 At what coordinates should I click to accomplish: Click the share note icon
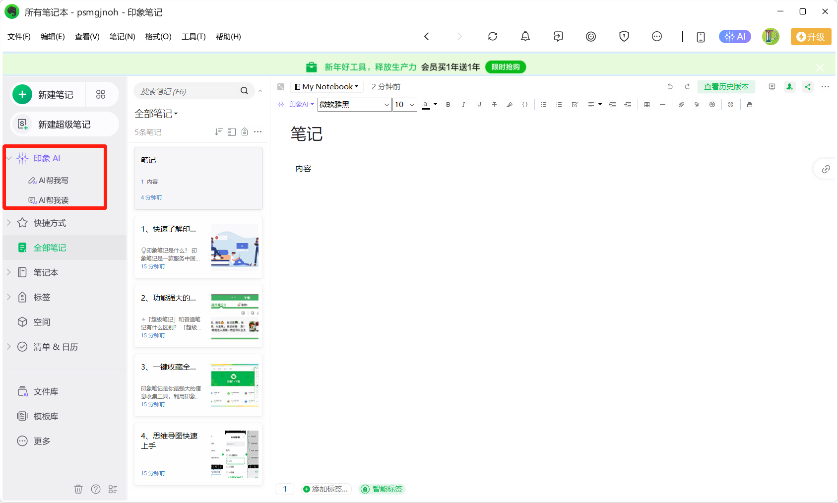tap(808, 87)
